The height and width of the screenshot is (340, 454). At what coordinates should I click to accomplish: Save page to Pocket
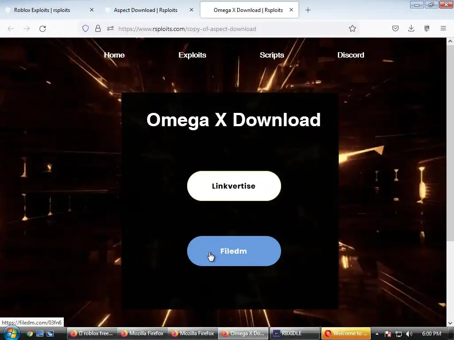tap(395, 28)
